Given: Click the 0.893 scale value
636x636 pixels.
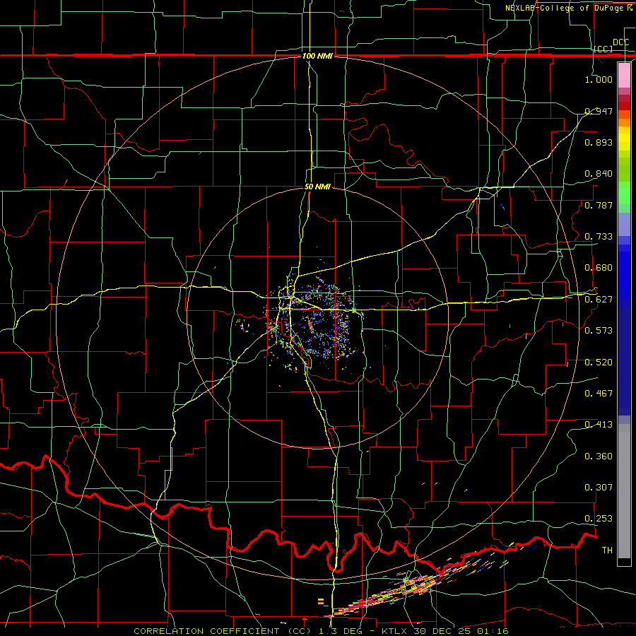Looking at the screenshot, I should pyautogui.click(x=599, y=142).
